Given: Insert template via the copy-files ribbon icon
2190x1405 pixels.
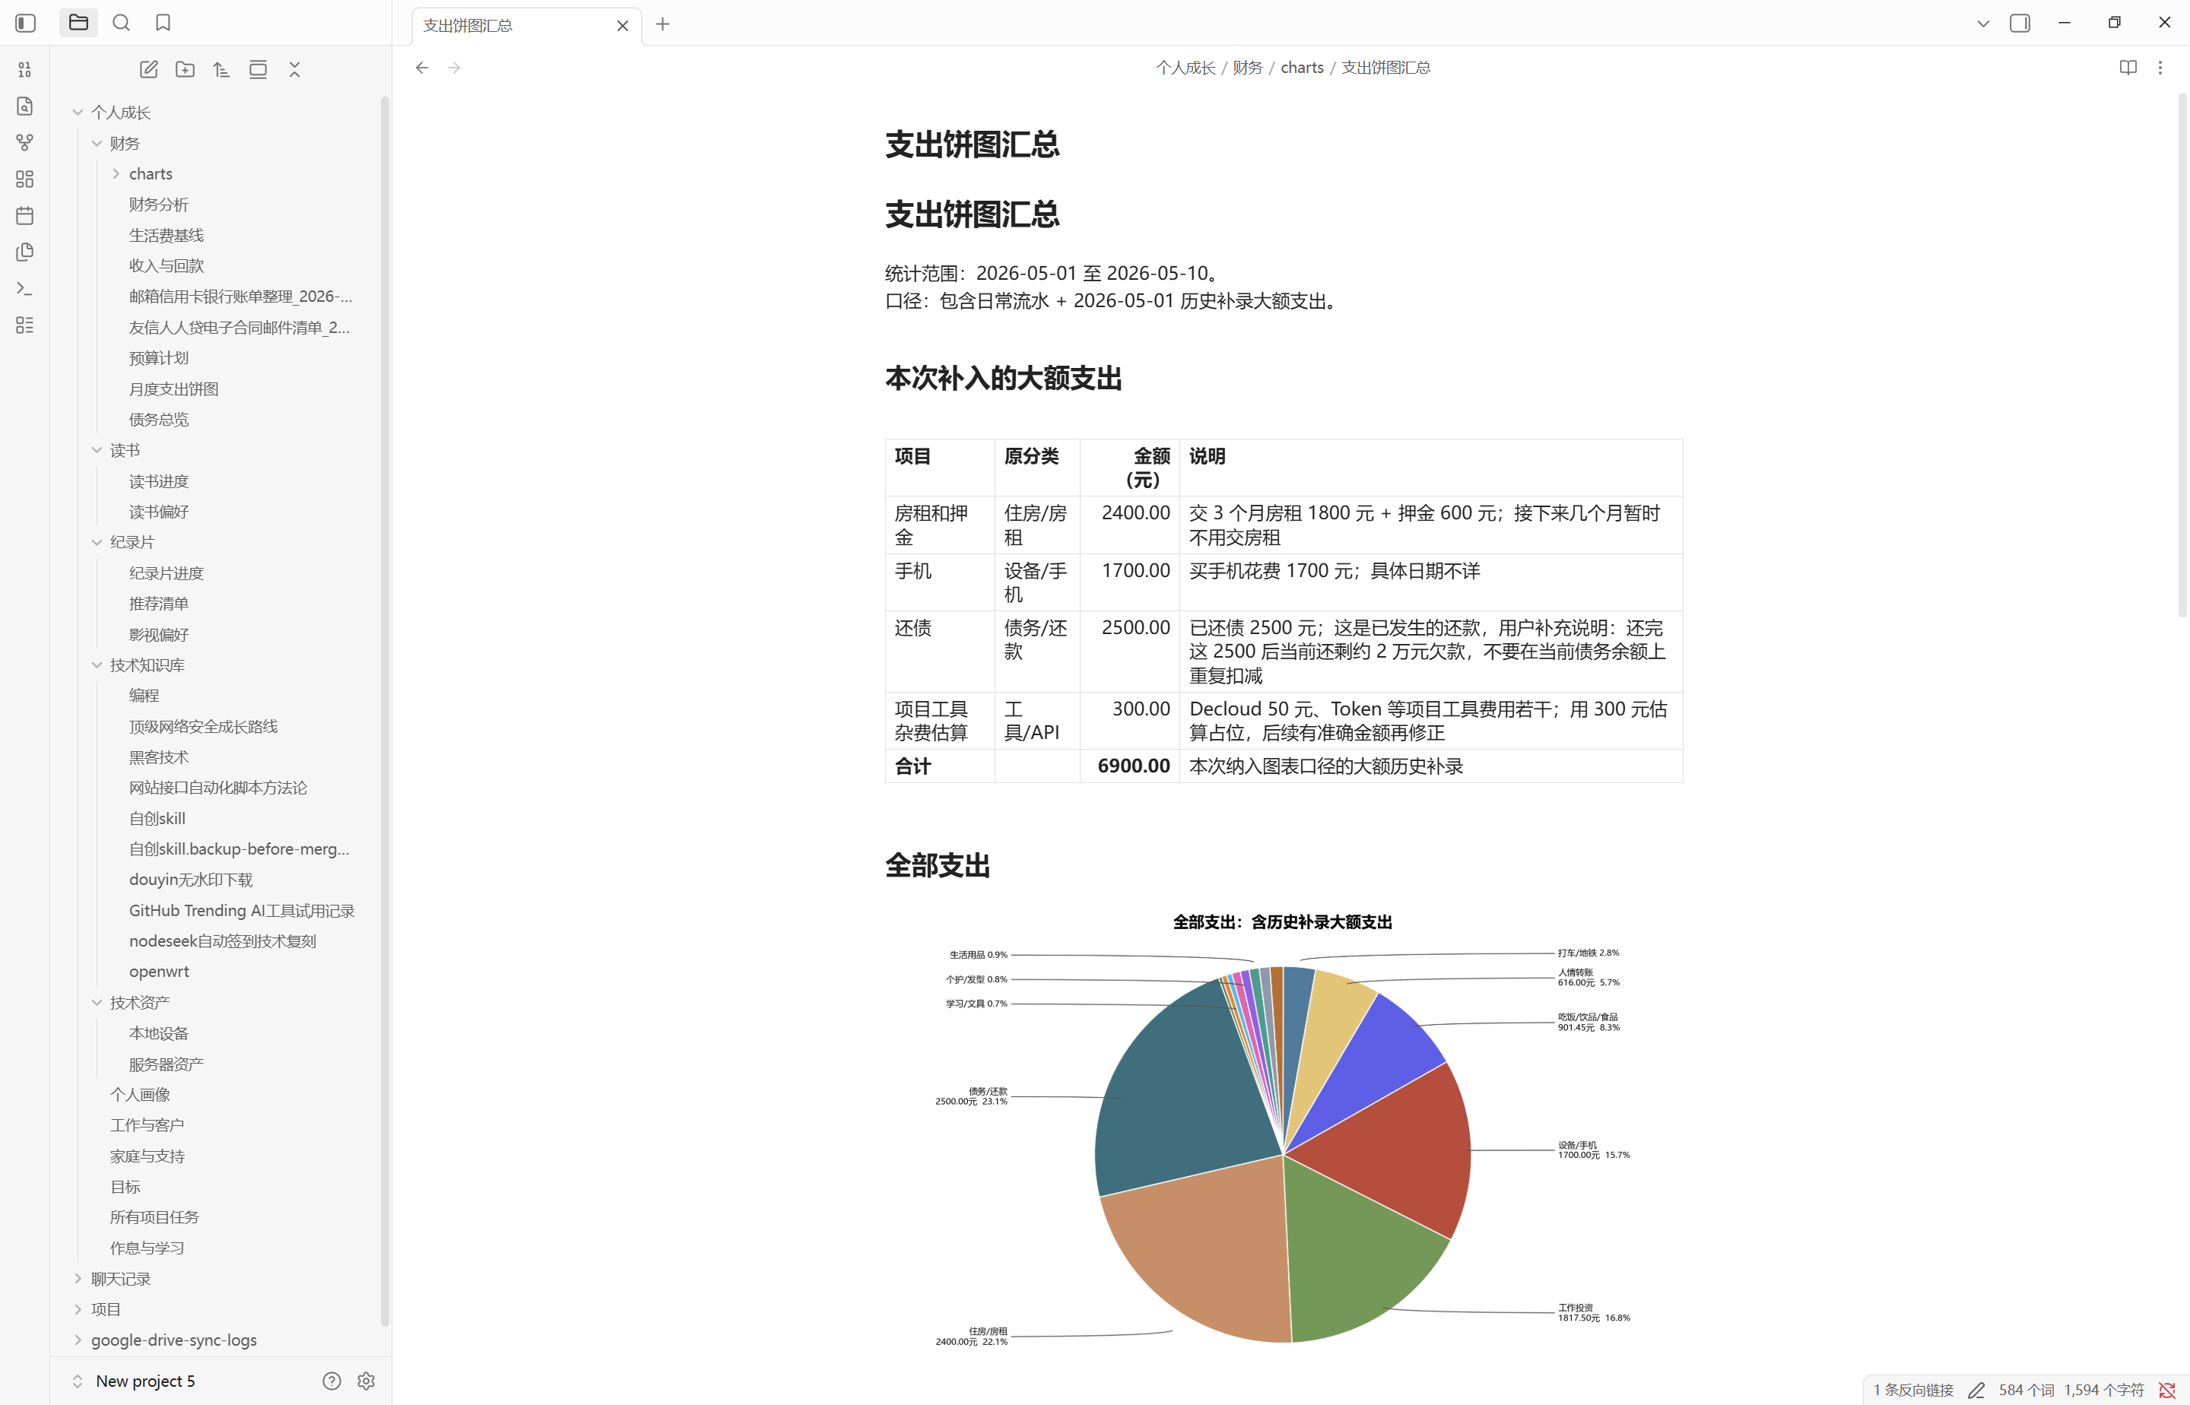Looking at the screenshot, I should tap(24, 252).
